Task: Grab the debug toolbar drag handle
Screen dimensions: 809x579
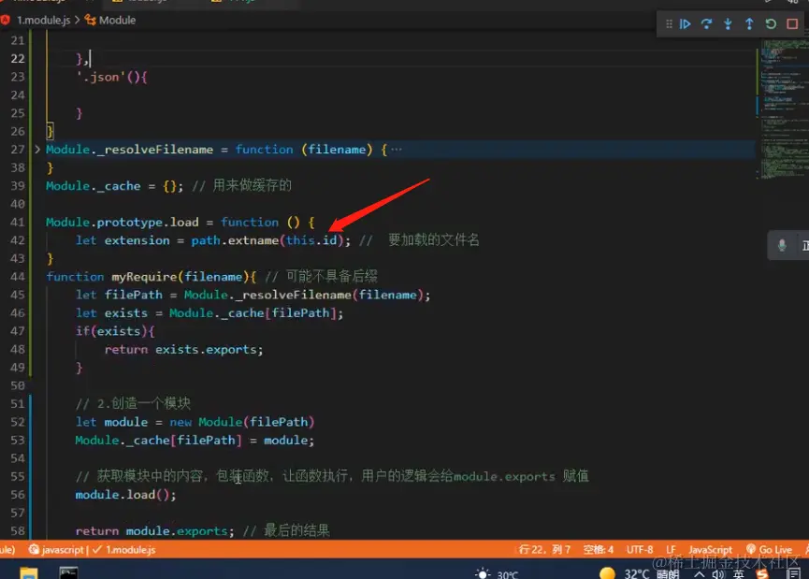Action: point(669,23)
